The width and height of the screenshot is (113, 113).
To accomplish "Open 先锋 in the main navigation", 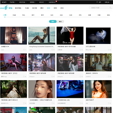I will tap(27, 8).
